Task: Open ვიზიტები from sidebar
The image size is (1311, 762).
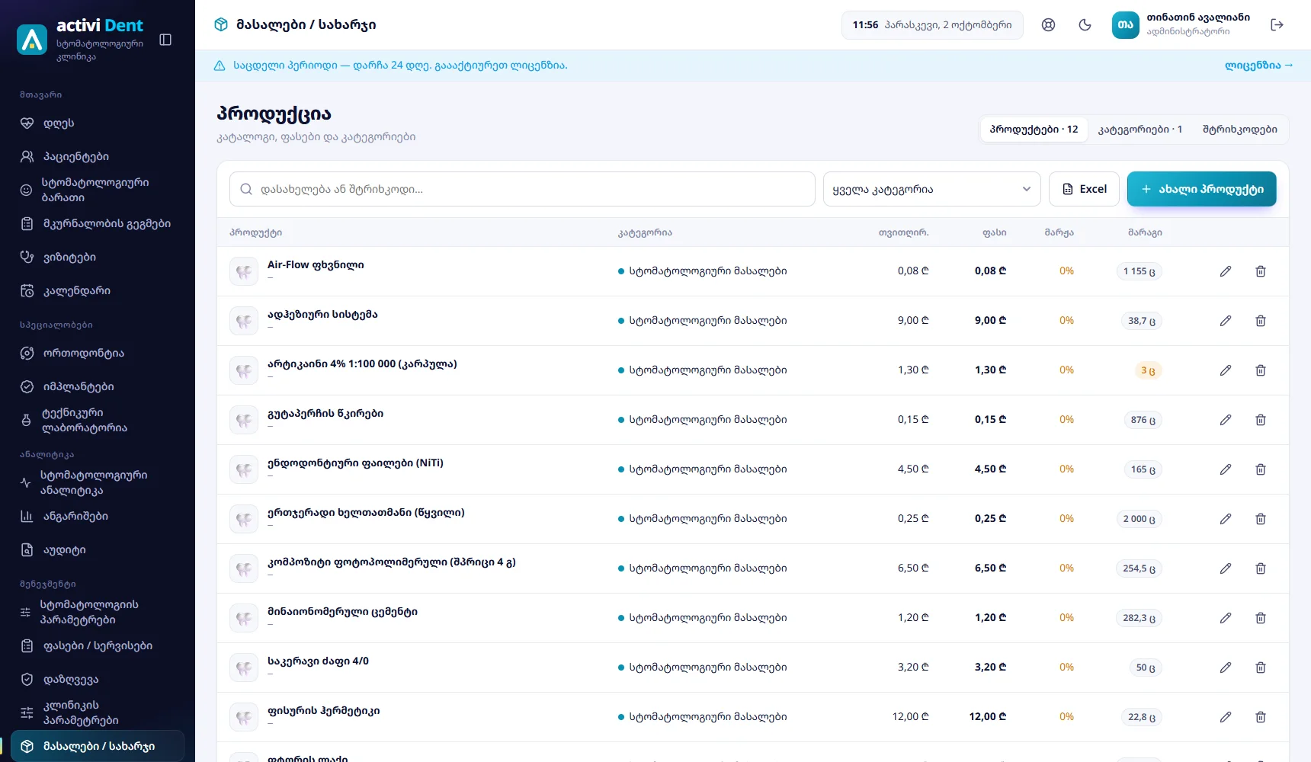Action: coord(98,258)
